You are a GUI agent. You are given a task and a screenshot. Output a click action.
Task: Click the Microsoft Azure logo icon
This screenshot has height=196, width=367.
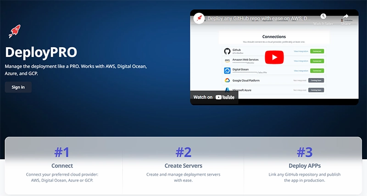[227, 90]
